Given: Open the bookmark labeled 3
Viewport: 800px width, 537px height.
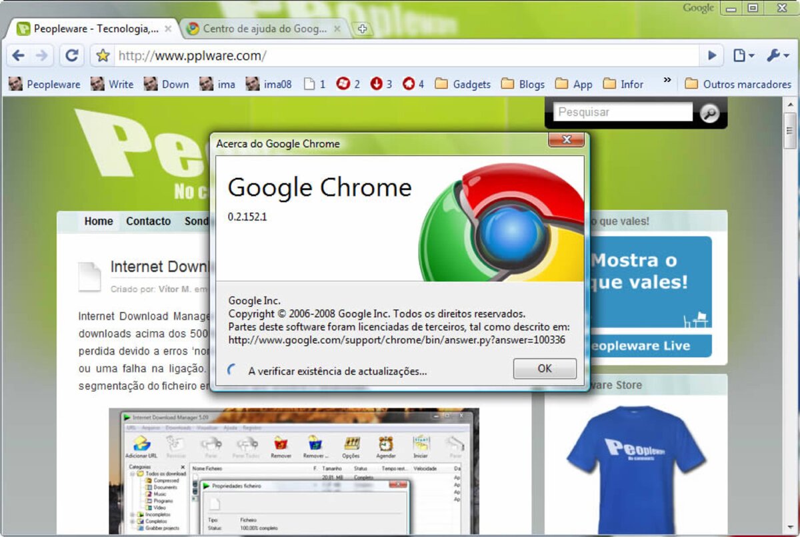Looking at the screenshot, I should pyautogui.click(x=381, y=84).
